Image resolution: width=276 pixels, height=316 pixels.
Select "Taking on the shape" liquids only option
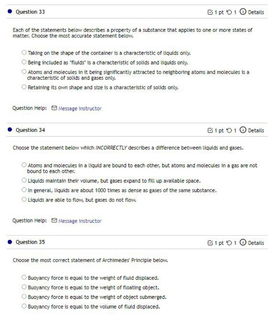24,53
